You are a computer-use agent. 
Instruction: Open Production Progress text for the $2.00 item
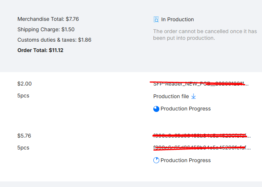pyautogui.click(x=186, y=109)
